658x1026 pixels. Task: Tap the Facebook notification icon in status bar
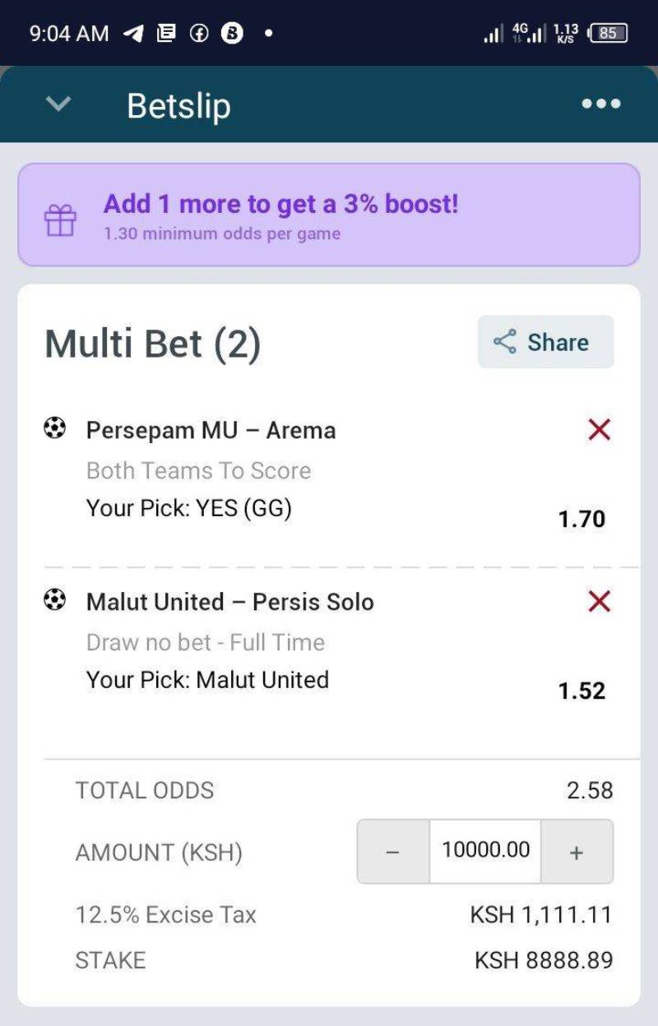(198, 34)
